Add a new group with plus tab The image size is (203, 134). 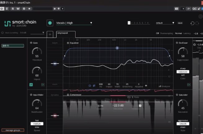point(50,35)
